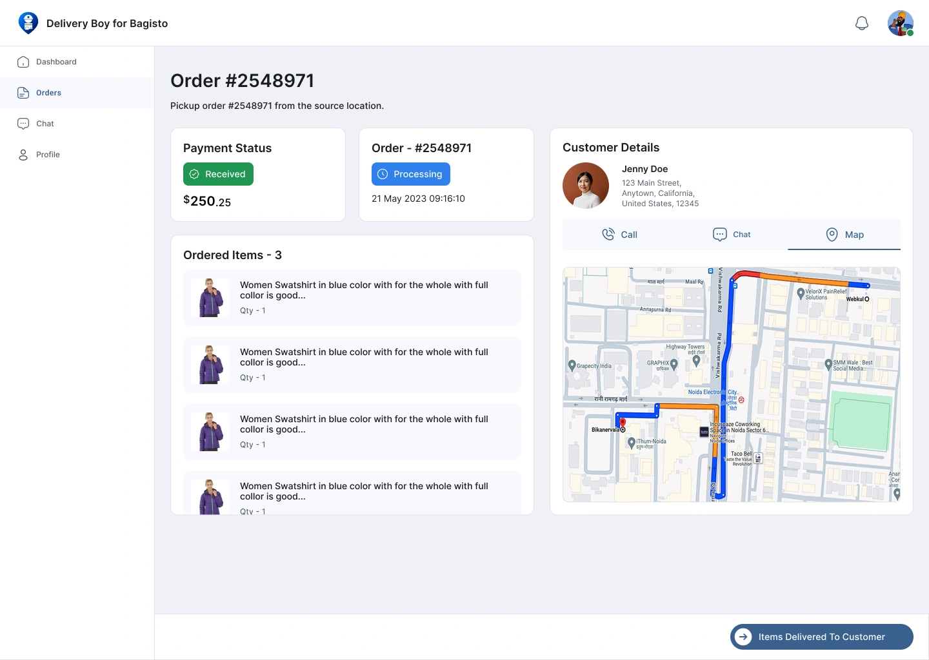Click the Customer Details heading
The height and width of the screenshot is (660, 929).
611,148
